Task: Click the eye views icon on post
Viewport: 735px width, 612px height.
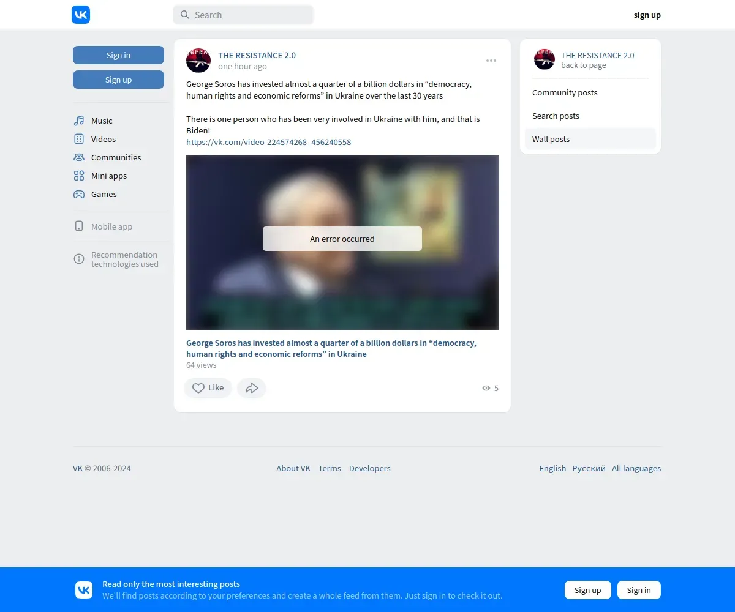Action: tap(486, 388)
